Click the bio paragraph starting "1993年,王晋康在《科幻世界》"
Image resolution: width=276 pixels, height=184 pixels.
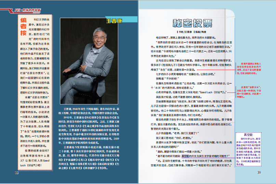coord(89,130)
